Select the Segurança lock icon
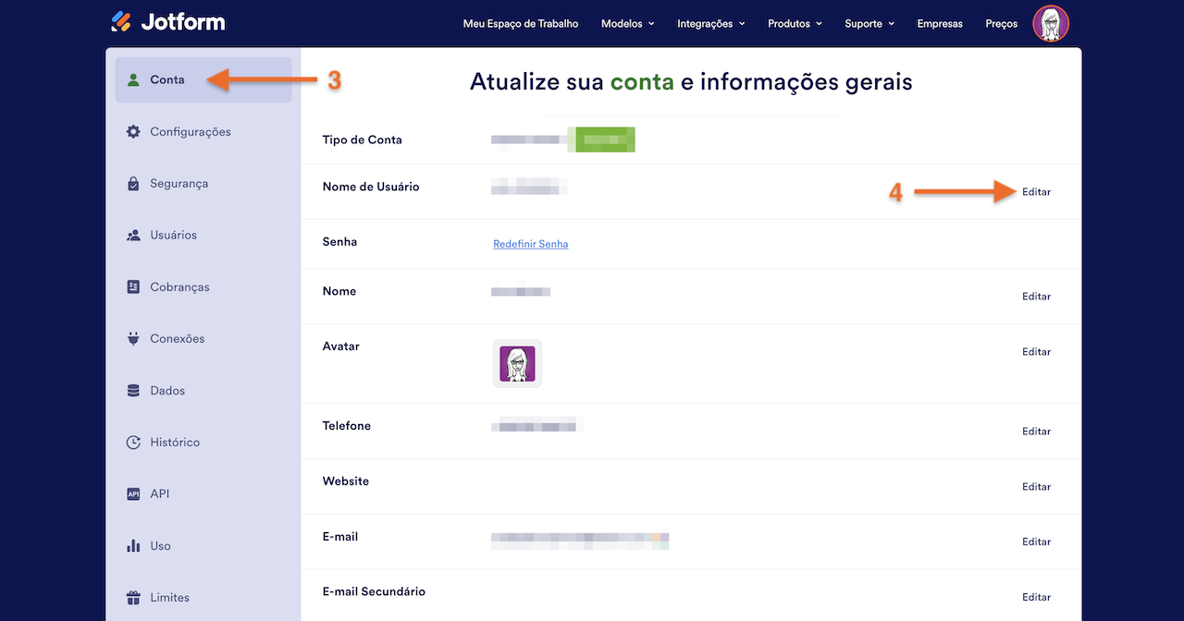Screen dimensions: 1184x621 tap(133, 183)
